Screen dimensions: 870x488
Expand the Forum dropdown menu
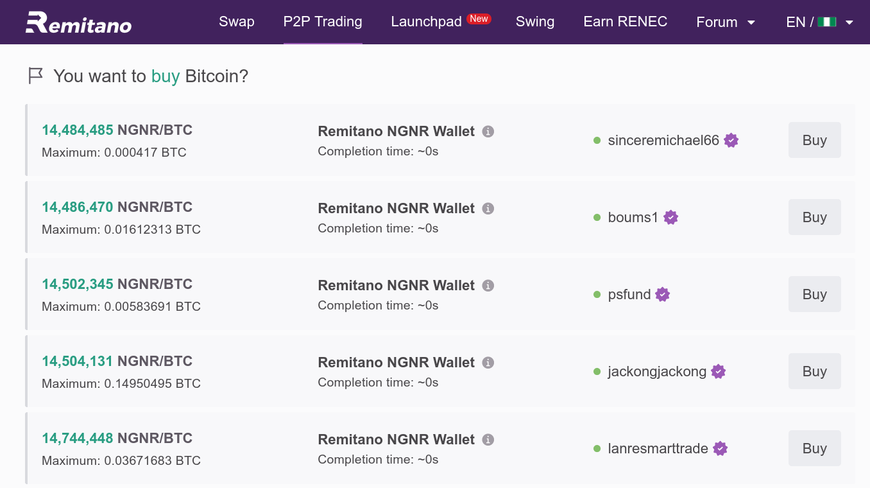[725, 22]
